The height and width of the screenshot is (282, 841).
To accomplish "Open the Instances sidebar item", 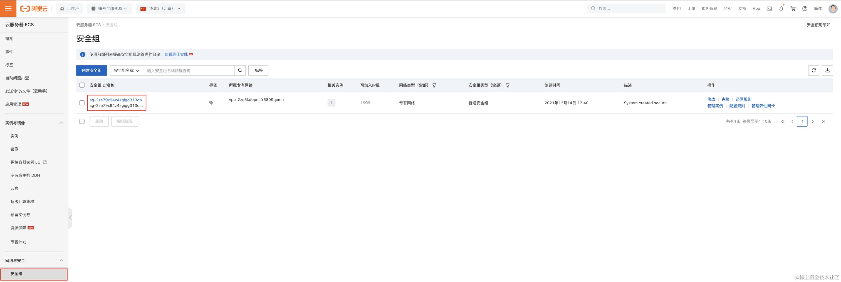I will coord(14,136).
